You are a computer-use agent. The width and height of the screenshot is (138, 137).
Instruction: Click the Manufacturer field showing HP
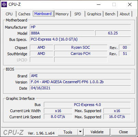click(x=80, y=27)
